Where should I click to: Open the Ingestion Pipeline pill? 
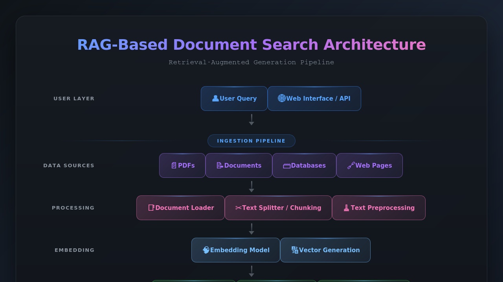coord(251,141)
